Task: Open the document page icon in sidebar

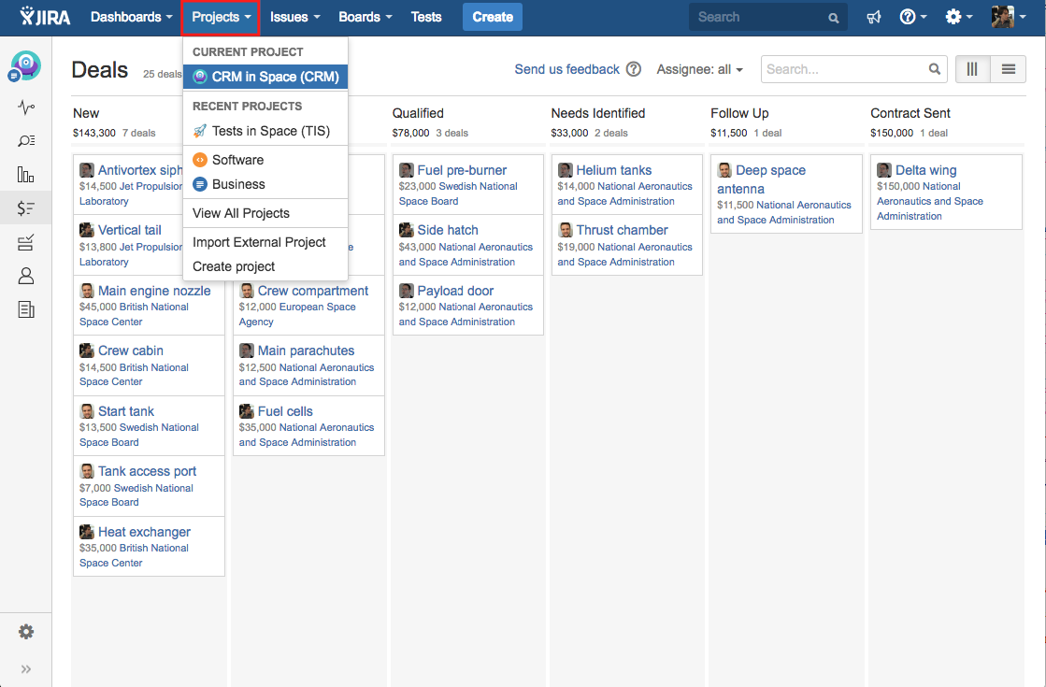Action: (26, 309)
